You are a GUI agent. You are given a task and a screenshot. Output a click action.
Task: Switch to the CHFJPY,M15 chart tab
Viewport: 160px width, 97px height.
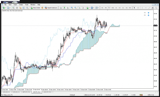point(37,92)
